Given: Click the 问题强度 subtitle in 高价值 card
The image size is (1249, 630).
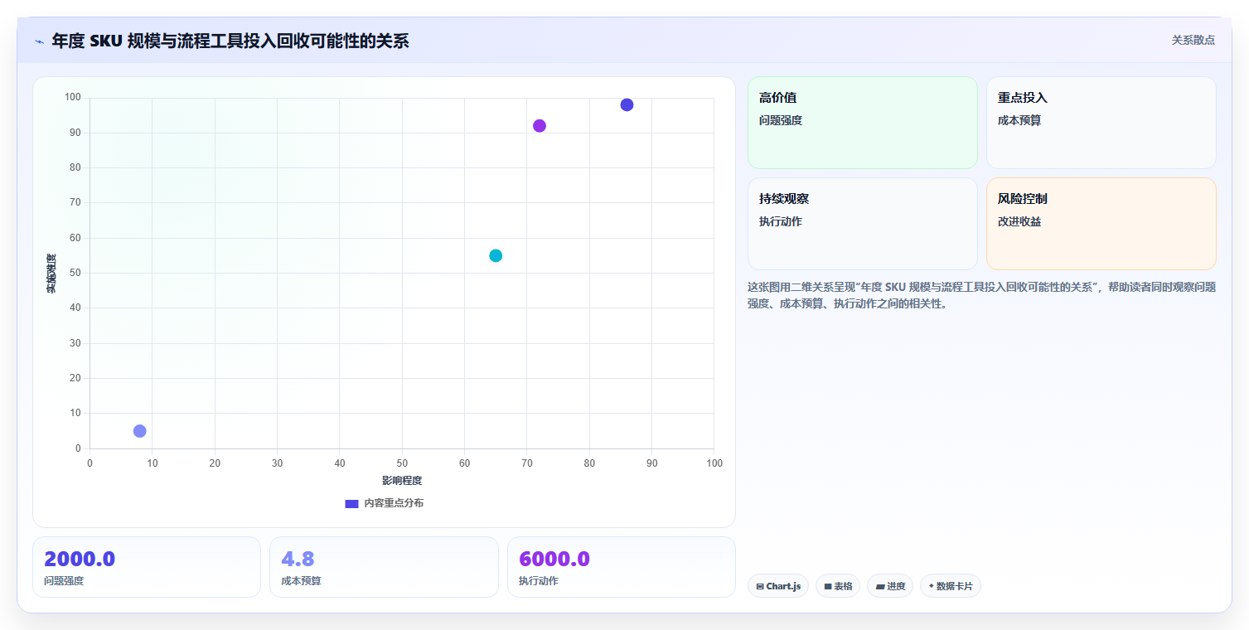Looking at the screenshot, I should point(781,120).
